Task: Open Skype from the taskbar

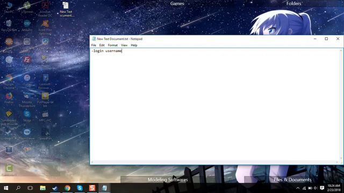Action: 80,188
